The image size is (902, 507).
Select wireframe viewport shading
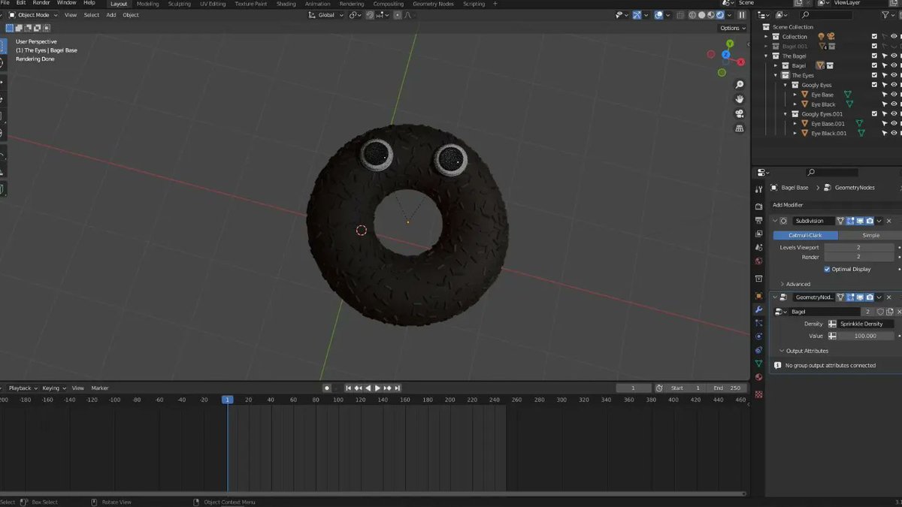[692, 15]
